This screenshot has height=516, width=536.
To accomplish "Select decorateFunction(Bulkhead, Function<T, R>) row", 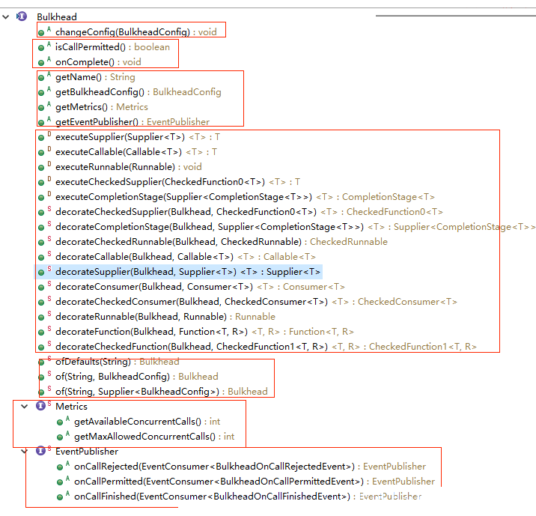I will click(204, 332).
